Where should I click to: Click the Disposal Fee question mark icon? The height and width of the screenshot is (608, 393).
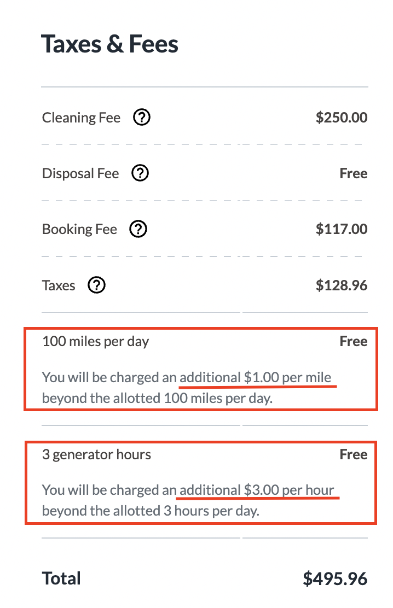tap(140, 173)
